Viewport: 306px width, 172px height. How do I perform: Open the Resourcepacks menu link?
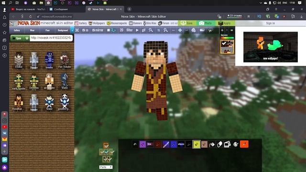coord(117,23)
